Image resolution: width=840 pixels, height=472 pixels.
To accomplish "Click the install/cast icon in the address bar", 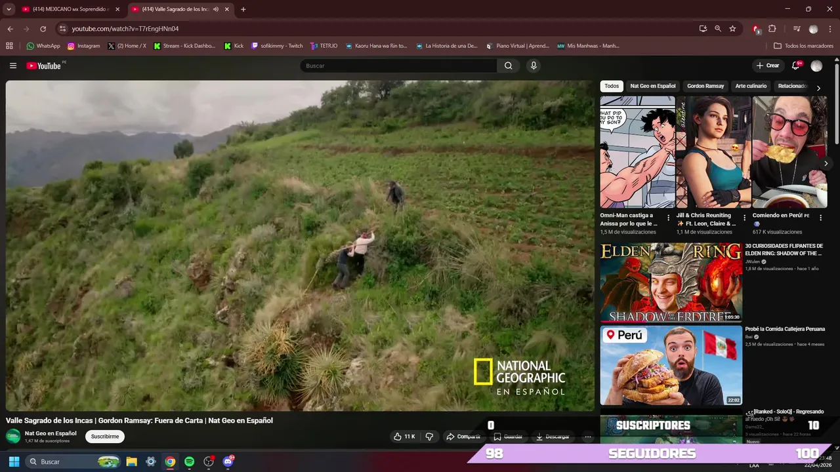I will (703, 29).
